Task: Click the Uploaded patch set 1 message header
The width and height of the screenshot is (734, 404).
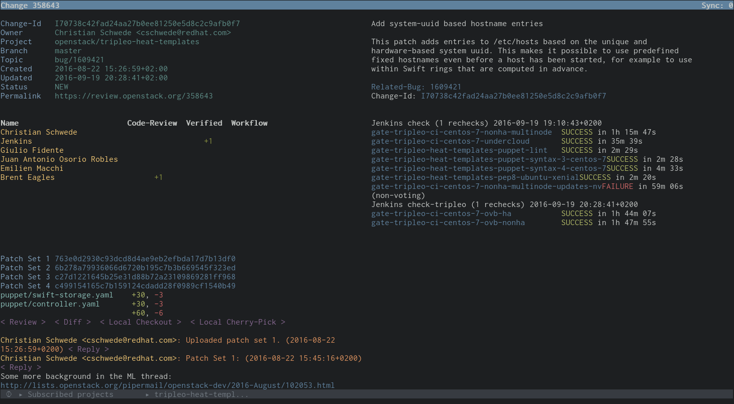Action: (167, 345)
